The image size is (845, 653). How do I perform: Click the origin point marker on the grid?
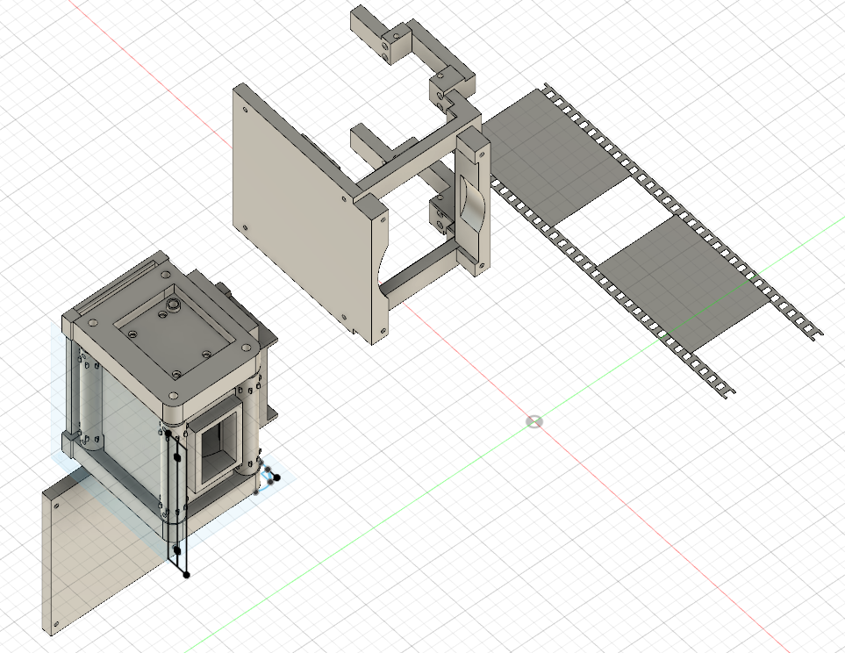(x=533, y=422)
